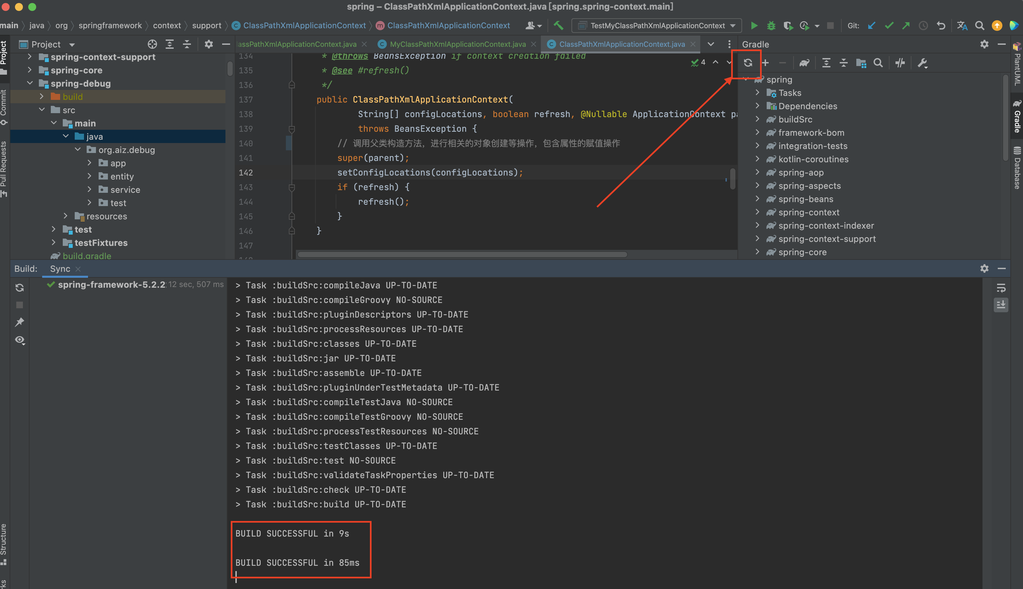Click ClassPathXmlApplicationContext class breadcrumb
Image resolution: width=1023 pixels, height=589 pixels.
pos(299,26)
